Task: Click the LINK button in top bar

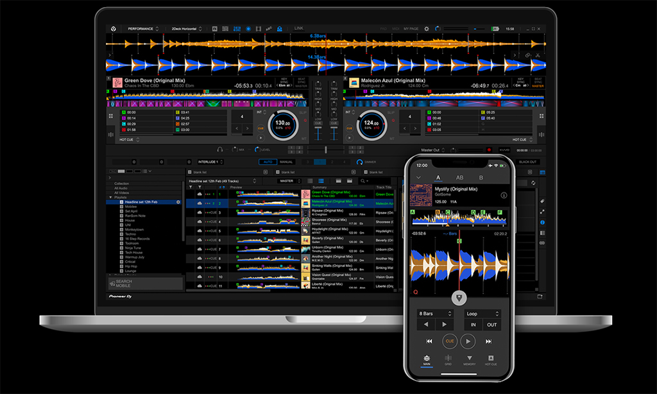Action: tap(299, 28)
